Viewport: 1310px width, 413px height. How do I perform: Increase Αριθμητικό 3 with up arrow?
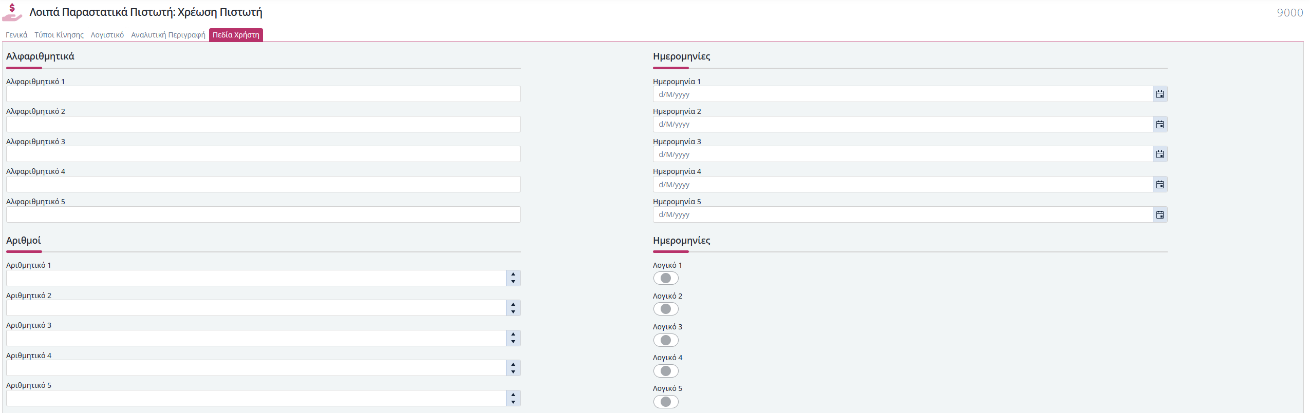(513, 335)
